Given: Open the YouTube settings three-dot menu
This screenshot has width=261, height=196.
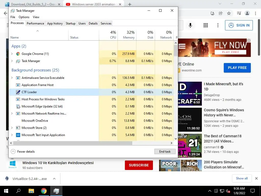Looking at the screenshot, I should (218, 25).
